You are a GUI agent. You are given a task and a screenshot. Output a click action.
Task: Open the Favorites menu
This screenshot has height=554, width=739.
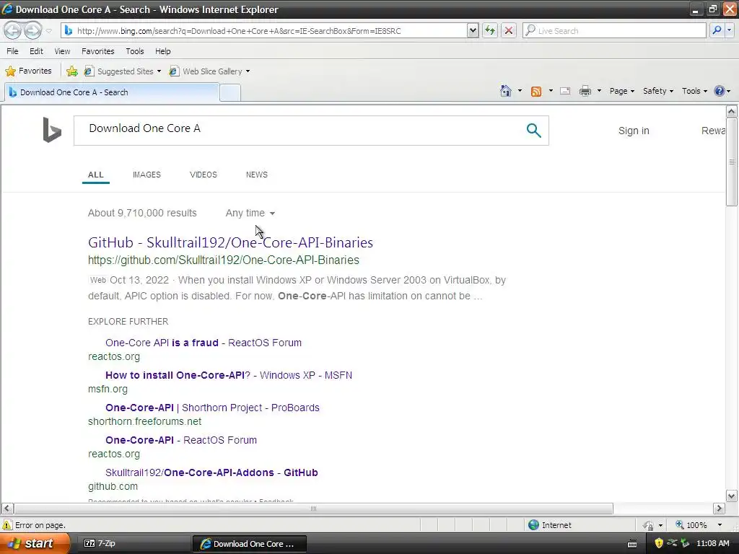click(x=98, y=51)
